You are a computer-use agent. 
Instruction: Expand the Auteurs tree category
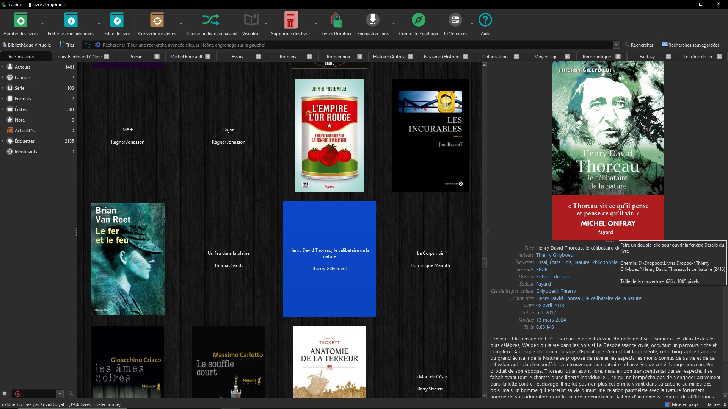click(3, 67)
